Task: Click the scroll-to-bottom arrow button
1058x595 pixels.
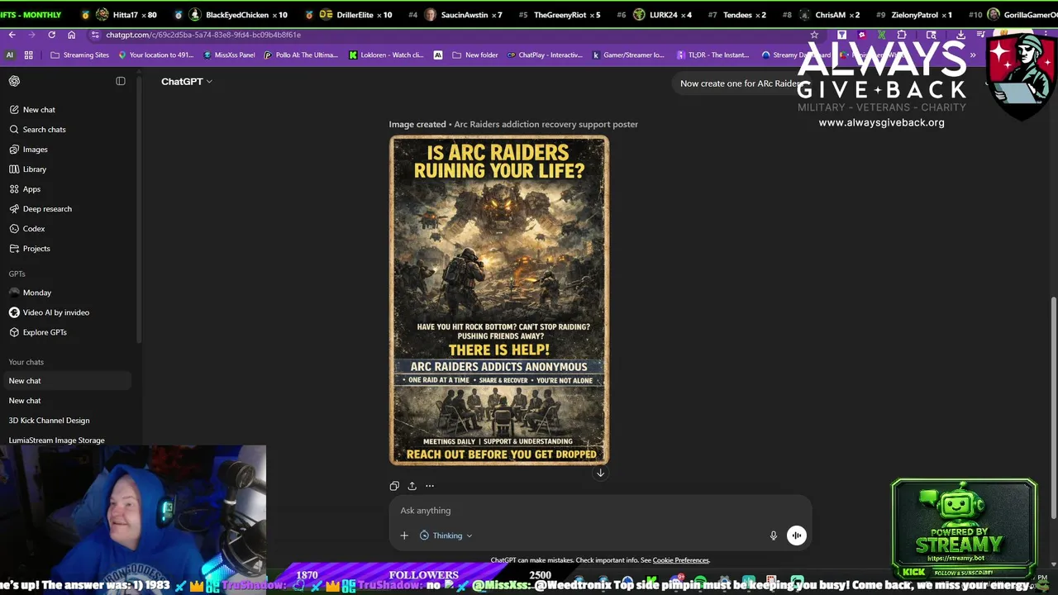Action: coord(600,473)
